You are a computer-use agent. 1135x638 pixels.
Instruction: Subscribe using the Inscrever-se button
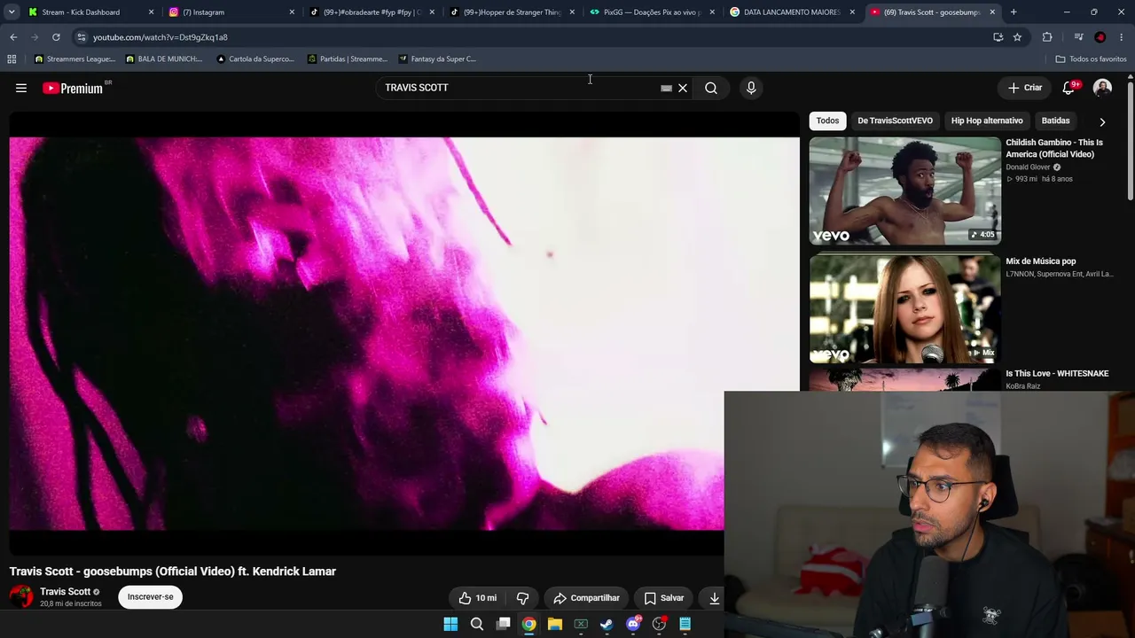(x=150, y=596)
